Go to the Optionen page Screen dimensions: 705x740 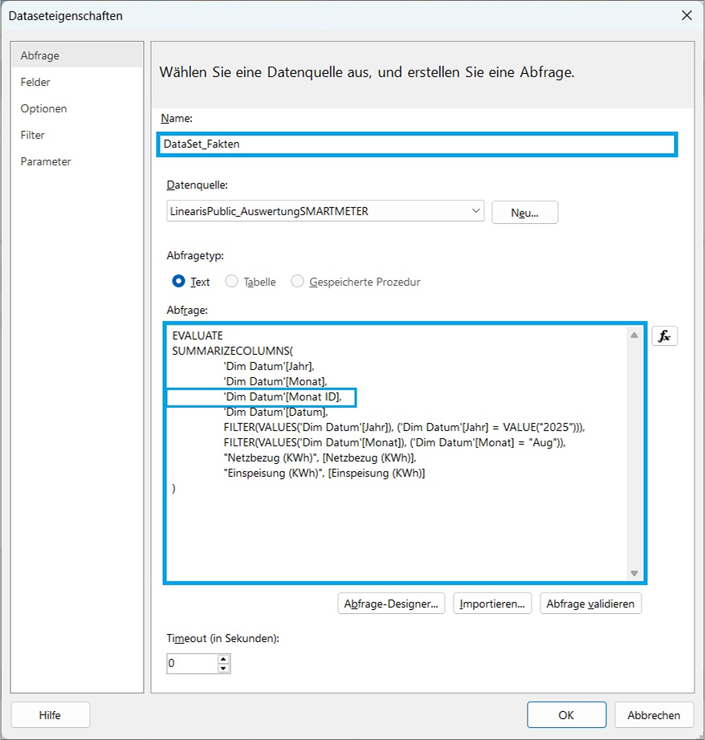44,108
